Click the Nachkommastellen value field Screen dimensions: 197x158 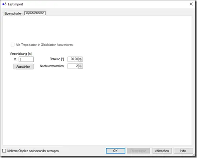(73, 66)
